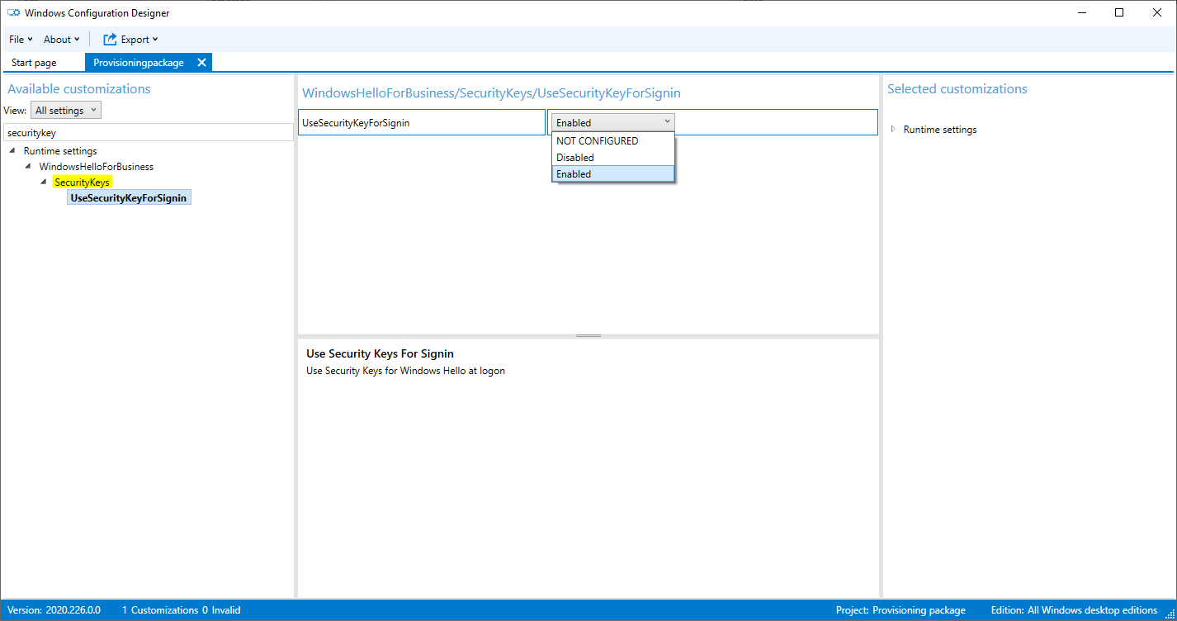Close the Windows Configuration Designer window
1177x621 pixels.
pyautogui.click(x=1157, y=12)
